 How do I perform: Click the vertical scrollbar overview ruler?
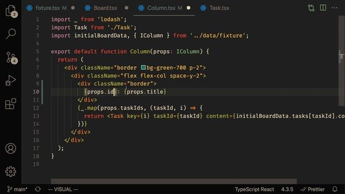pos(341,61)
